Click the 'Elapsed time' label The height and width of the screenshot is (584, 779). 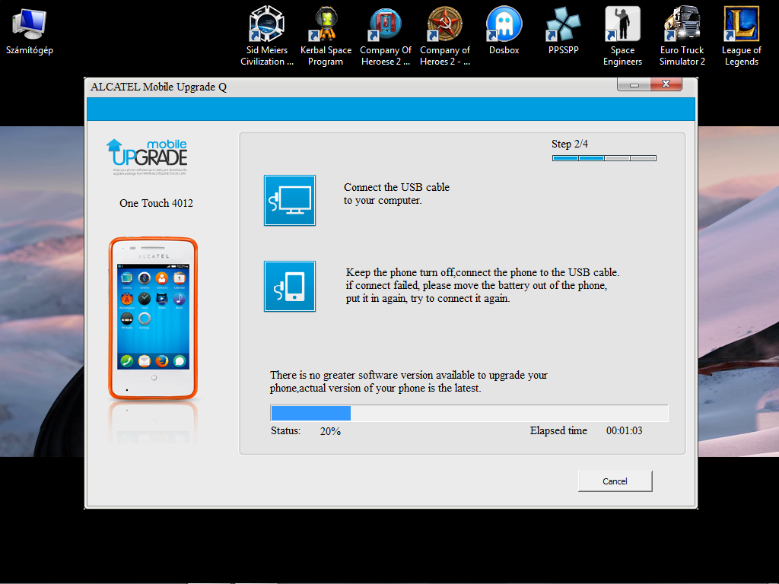pyautogui.click(x=558, y=430)
